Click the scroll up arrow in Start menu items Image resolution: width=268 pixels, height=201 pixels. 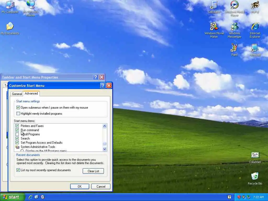105,126
